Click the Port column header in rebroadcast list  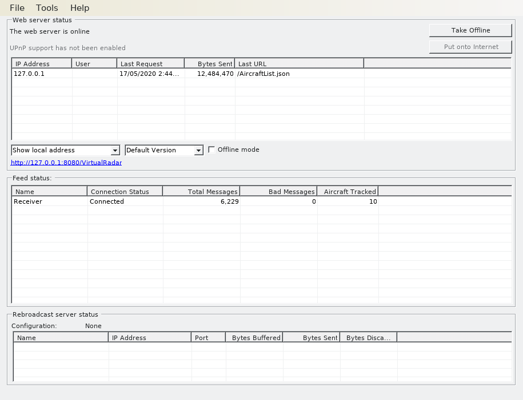coord(208,338)
